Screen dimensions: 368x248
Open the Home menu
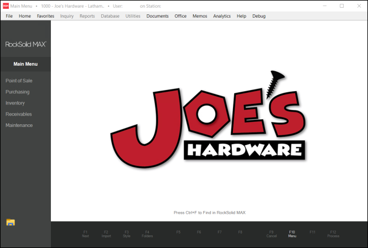pyautogui.click(x=25, y=16)
